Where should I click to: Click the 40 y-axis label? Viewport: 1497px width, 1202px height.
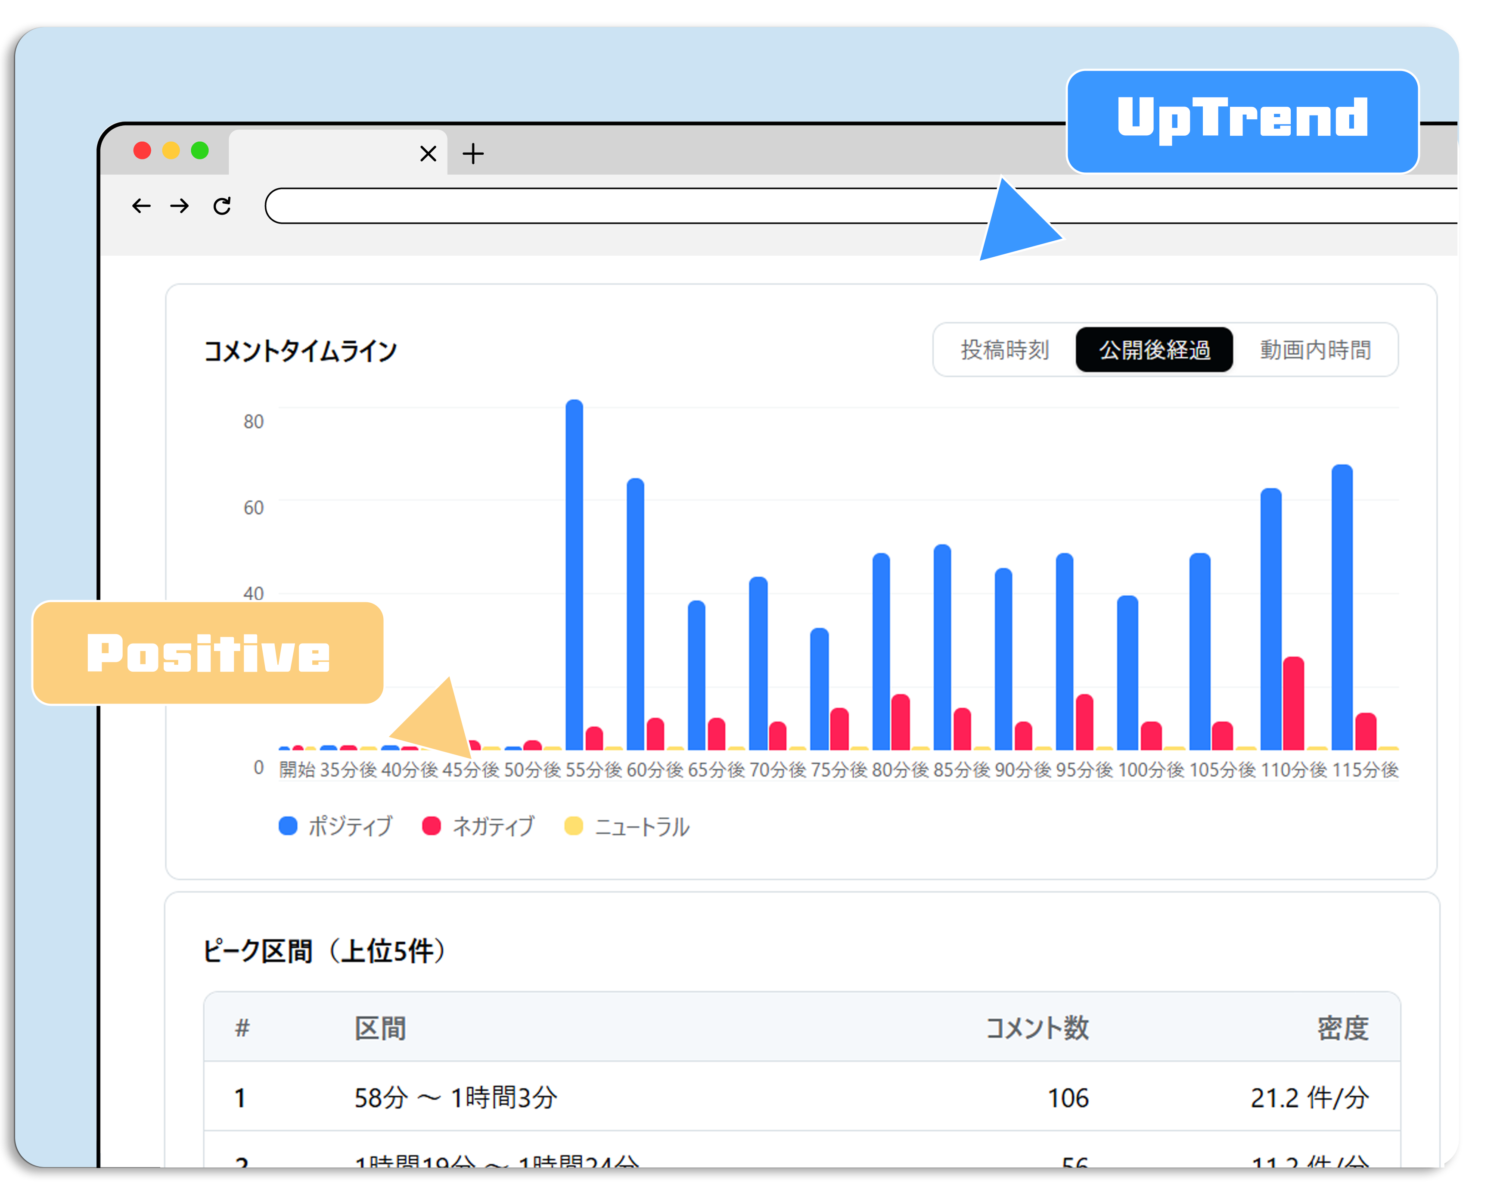(253, 594)
